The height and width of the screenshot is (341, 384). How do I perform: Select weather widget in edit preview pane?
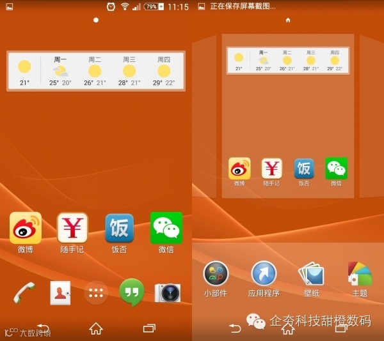(288, 60)
